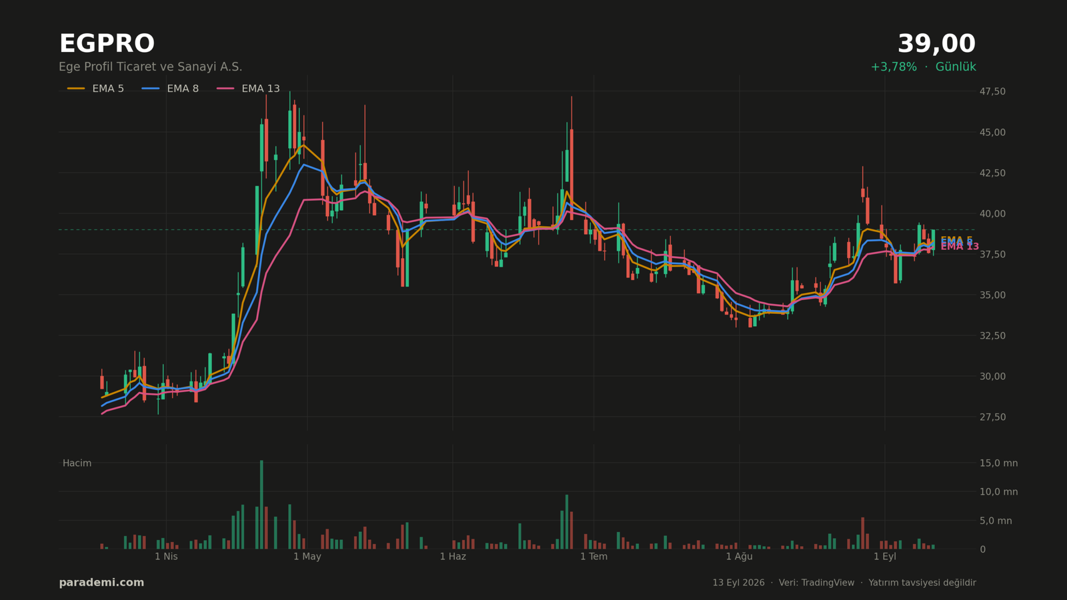Click the 'Yatırım tavsiyesi değildir' disclaimer
Screen dimensions: 1067x600
coord(922,583)
